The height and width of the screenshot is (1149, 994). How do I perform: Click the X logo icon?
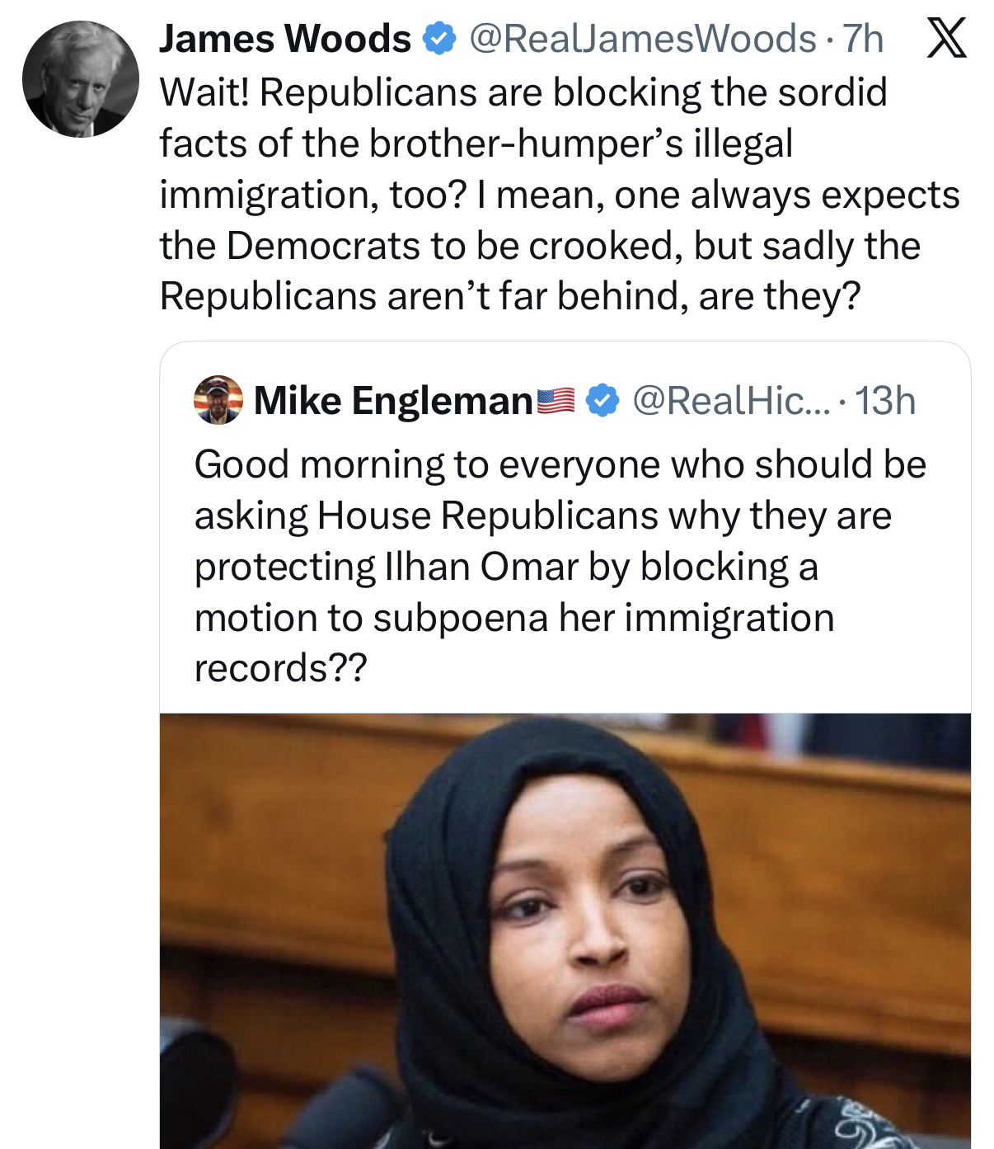[946, 39]
